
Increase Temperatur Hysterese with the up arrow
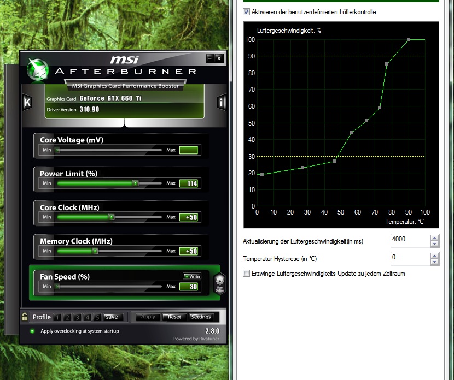click(x=434, y=256)
